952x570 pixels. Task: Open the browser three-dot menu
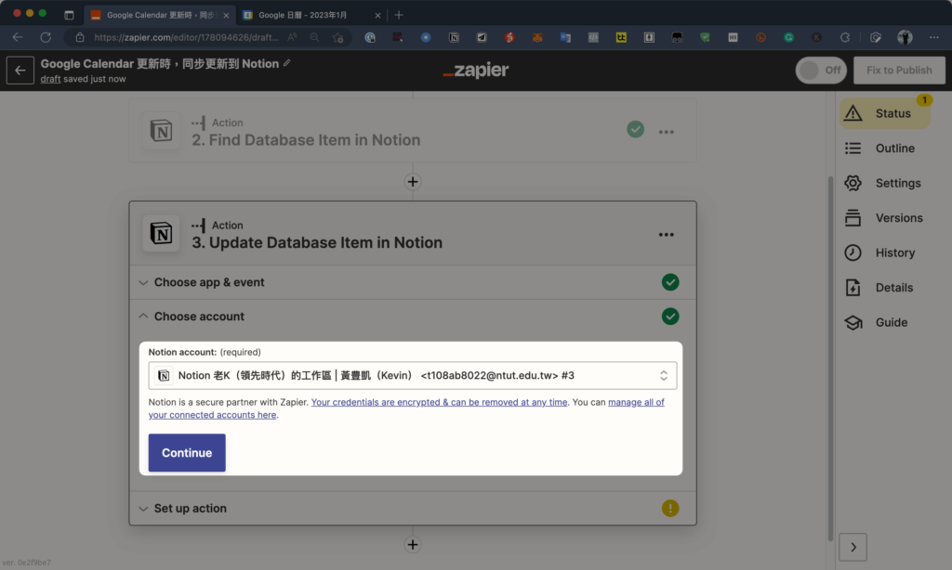pyautogui.click(x=933, y=37)
